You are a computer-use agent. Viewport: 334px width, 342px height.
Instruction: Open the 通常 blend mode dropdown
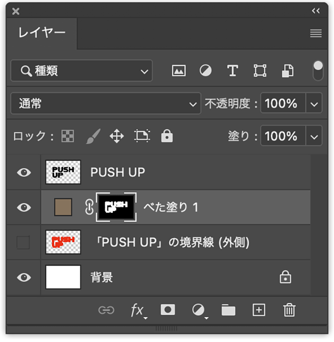click(x=106, y=103)
